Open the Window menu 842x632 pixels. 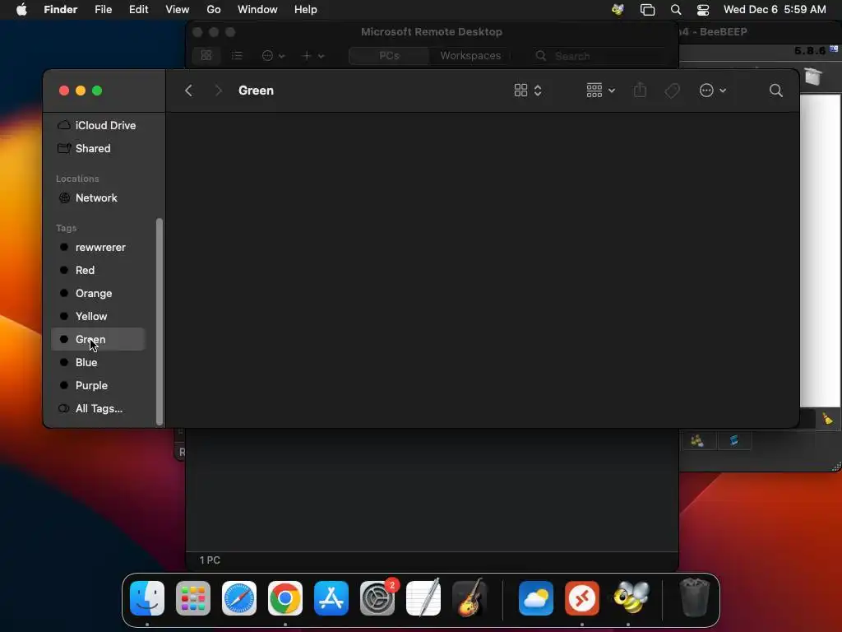point(257,10)
